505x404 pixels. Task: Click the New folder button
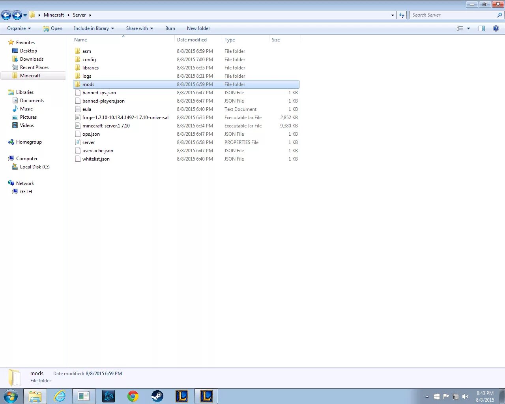[198, 28]
